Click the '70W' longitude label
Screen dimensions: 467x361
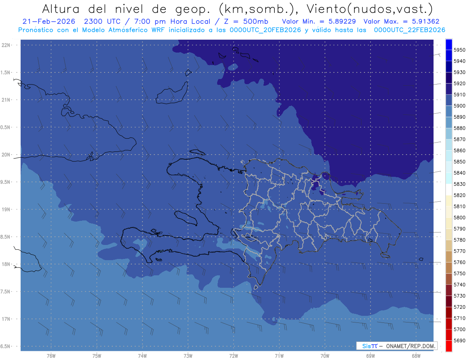click(x=325, y=356)
